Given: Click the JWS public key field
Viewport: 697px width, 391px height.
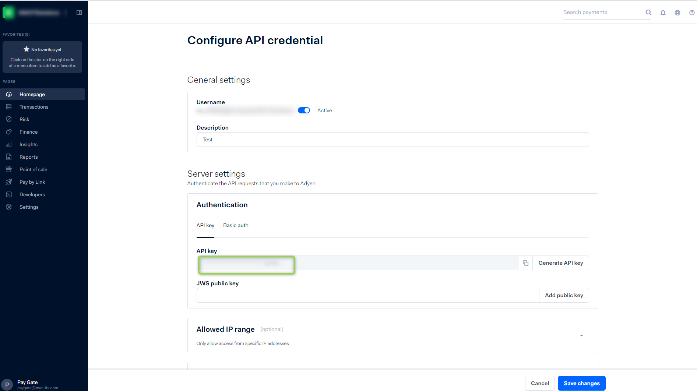Looking at the screenshot, I should (x=367, y=295).
